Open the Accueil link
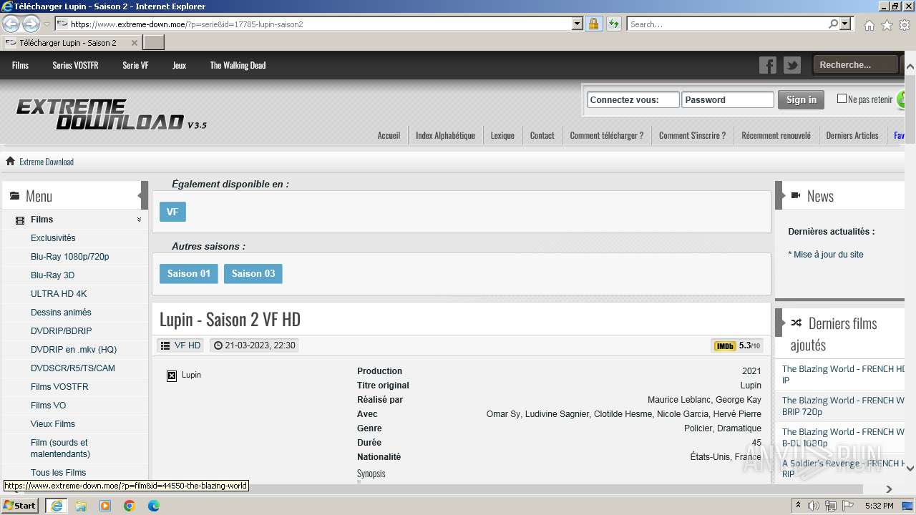The height and width of the screenshot is (515, 916). tap(389, 135)
